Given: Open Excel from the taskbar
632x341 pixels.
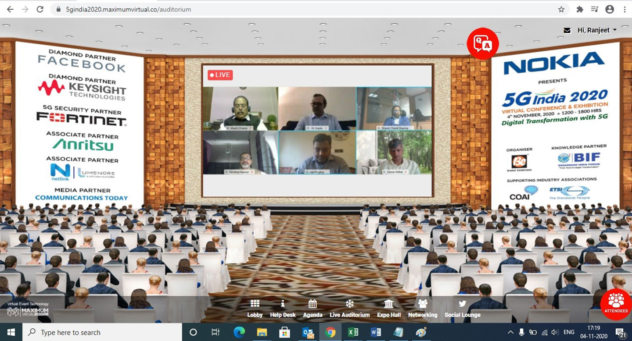Looking at the screenshot, I should point(353,332).
